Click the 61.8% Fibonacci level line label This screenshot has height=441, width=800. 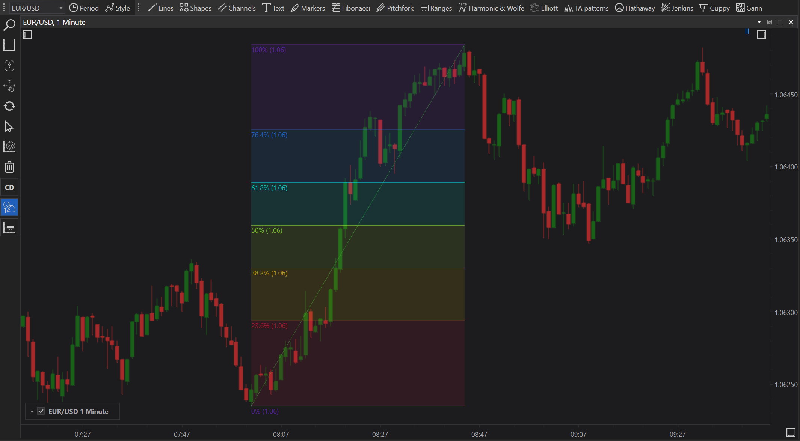269,188
